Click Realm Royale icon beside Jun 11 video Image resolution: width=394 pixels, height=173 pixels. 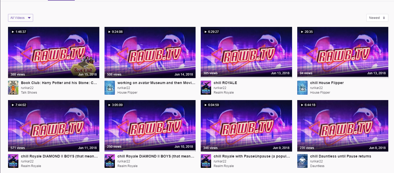(13, 161)
